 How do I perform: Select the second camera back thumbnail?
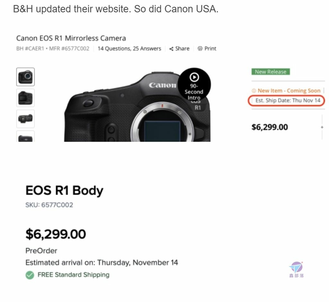coord(25,98)
